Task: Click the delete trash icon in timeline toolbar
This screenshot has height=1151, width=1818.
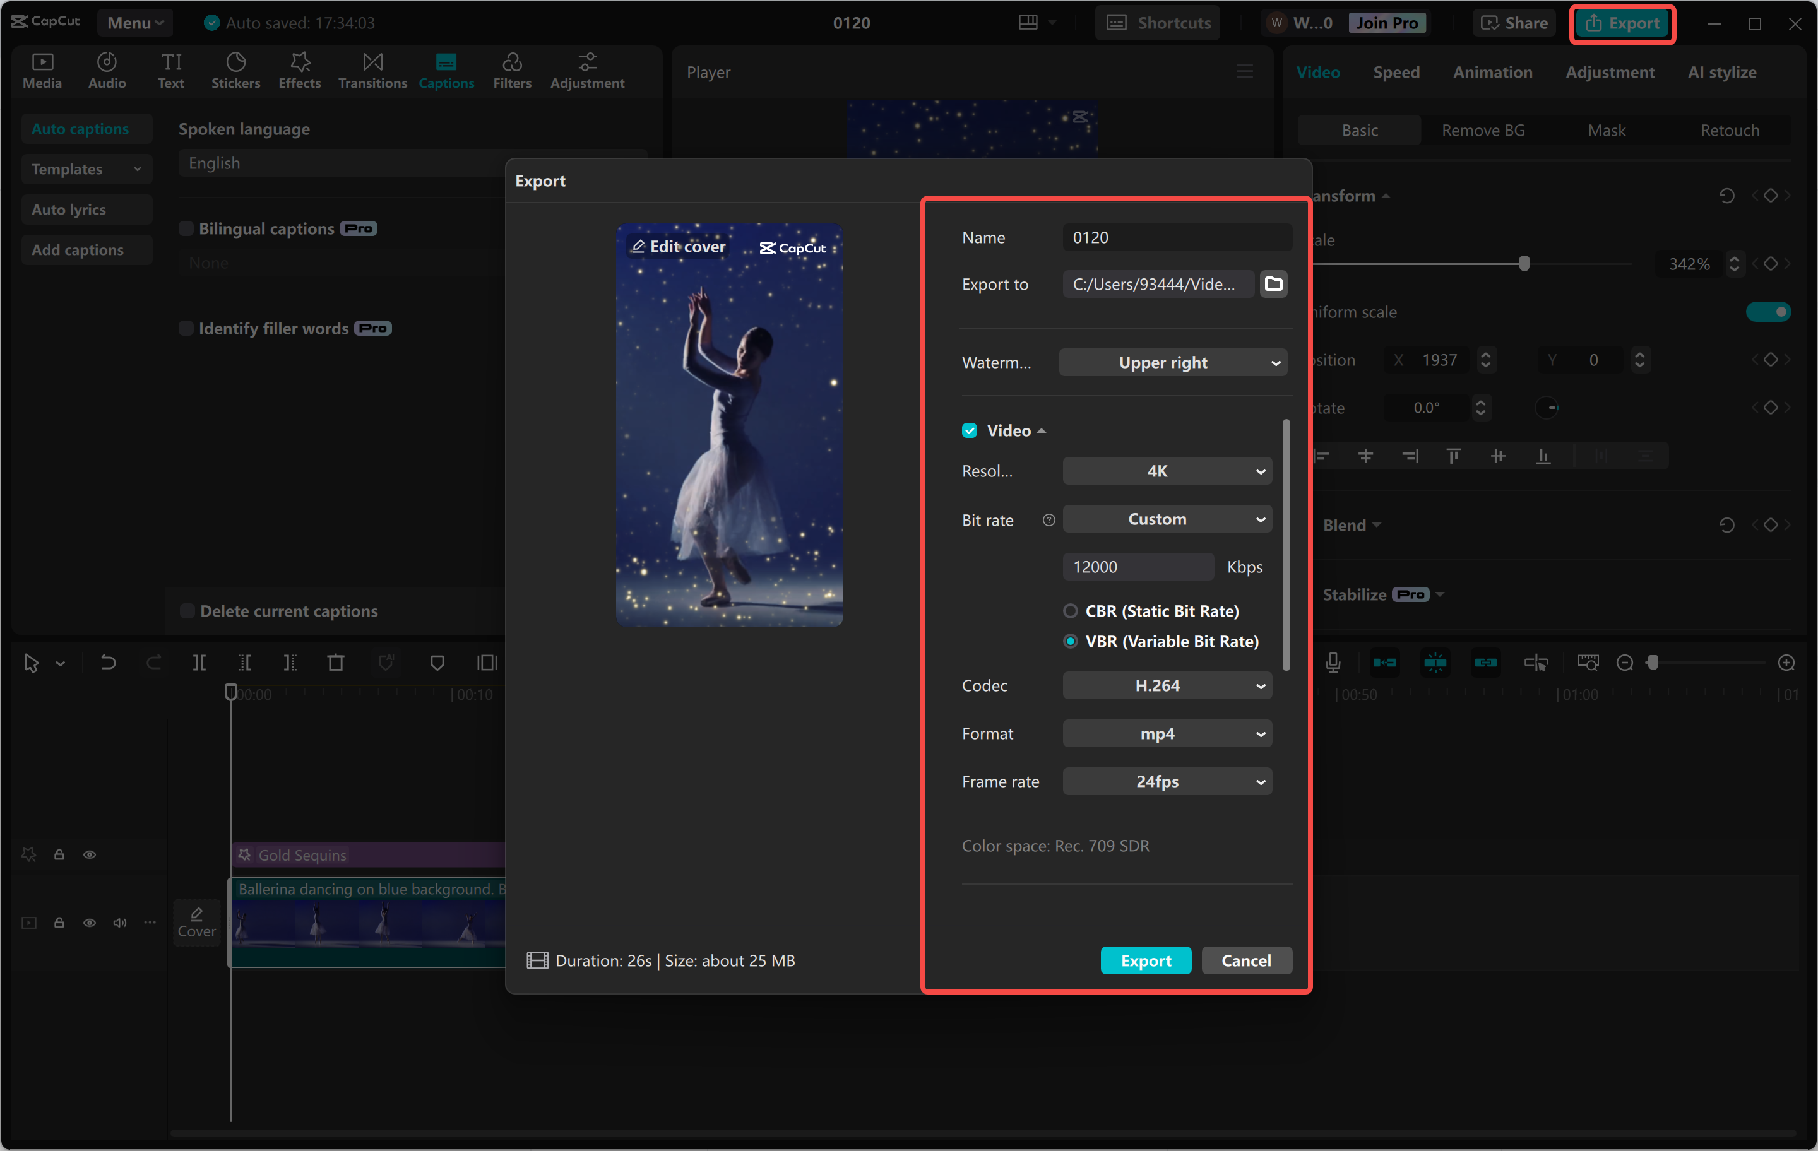Action: 335,663
